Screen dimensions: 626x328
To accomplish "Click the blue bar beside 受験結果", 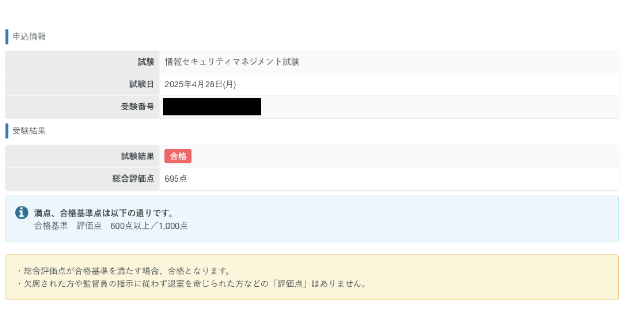I will 7,131.
